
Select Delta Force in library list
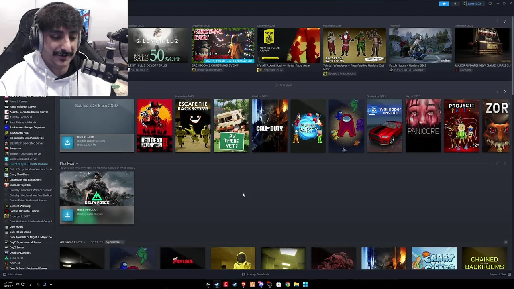point(16,258)
